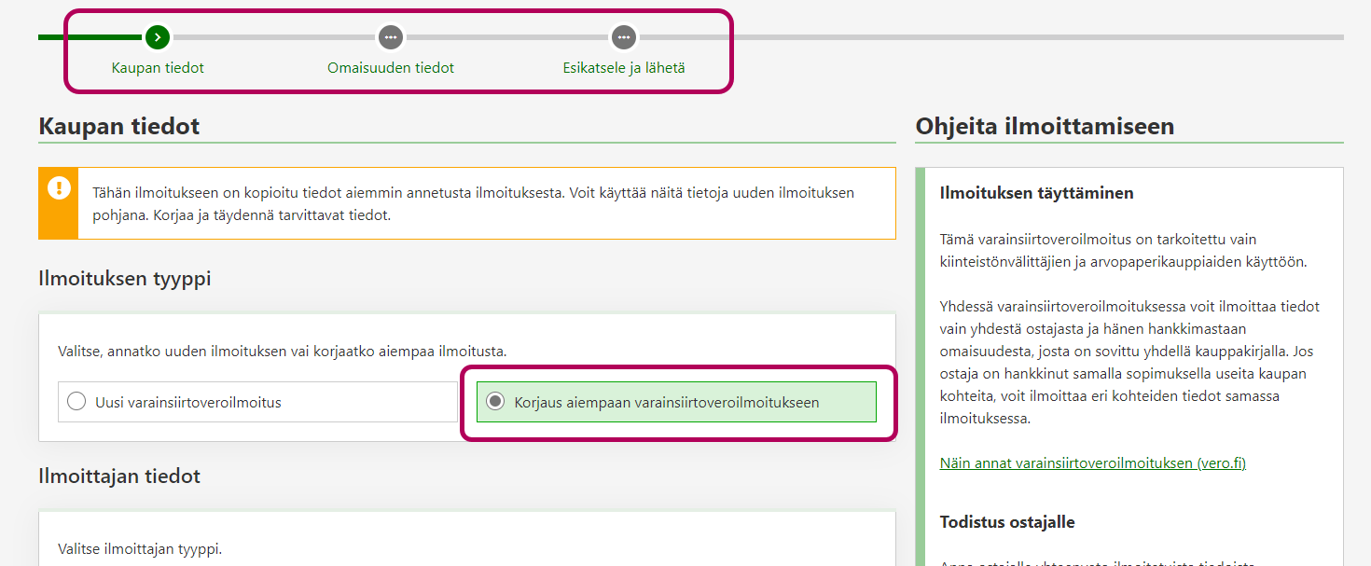
Task: Click the notice text about copied information
Action: coord(473,203)
